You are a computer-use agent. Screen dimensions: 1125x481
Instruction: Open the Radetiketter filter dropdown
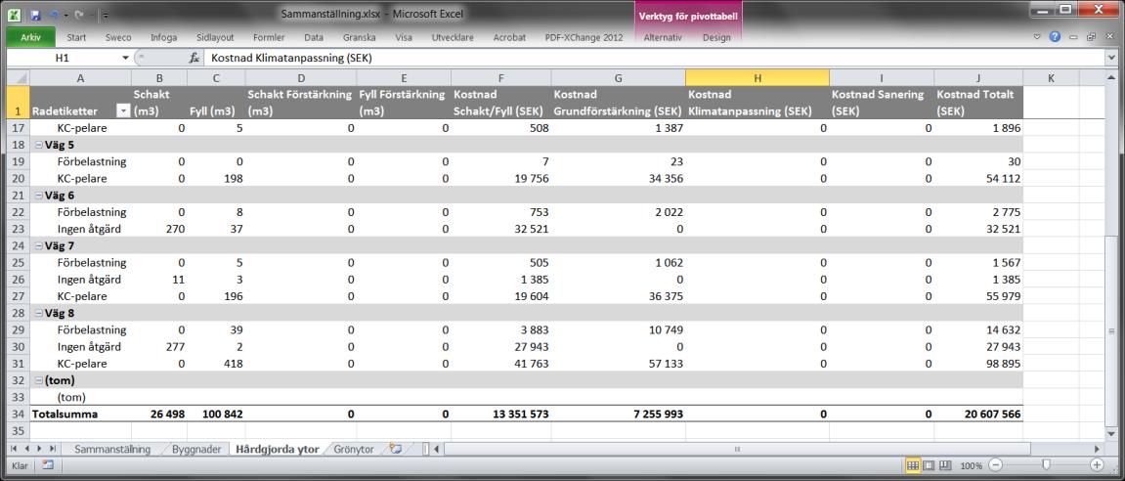pos(123,111)
